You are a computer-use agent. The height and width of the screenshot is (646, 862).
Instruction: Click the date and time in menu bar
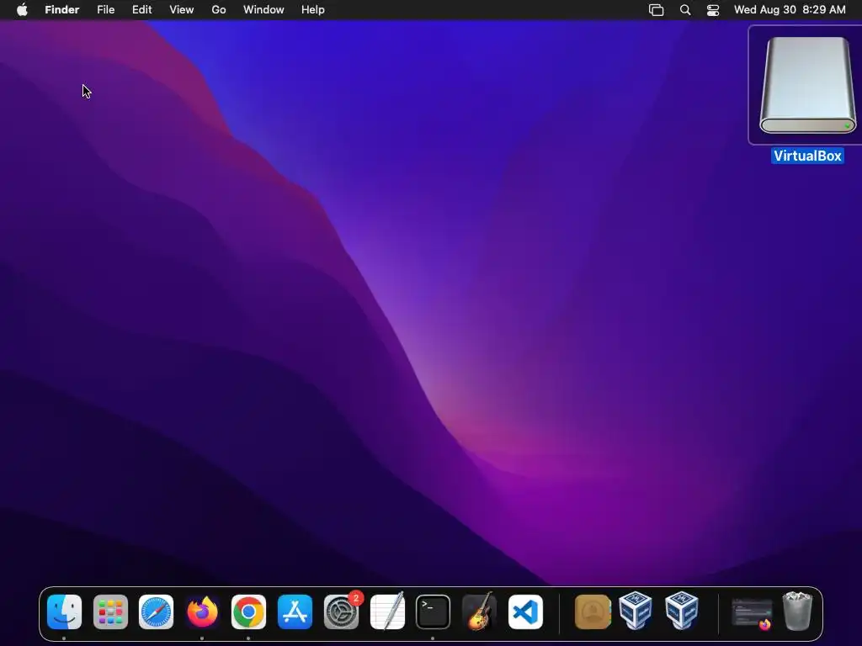point(790,10)
